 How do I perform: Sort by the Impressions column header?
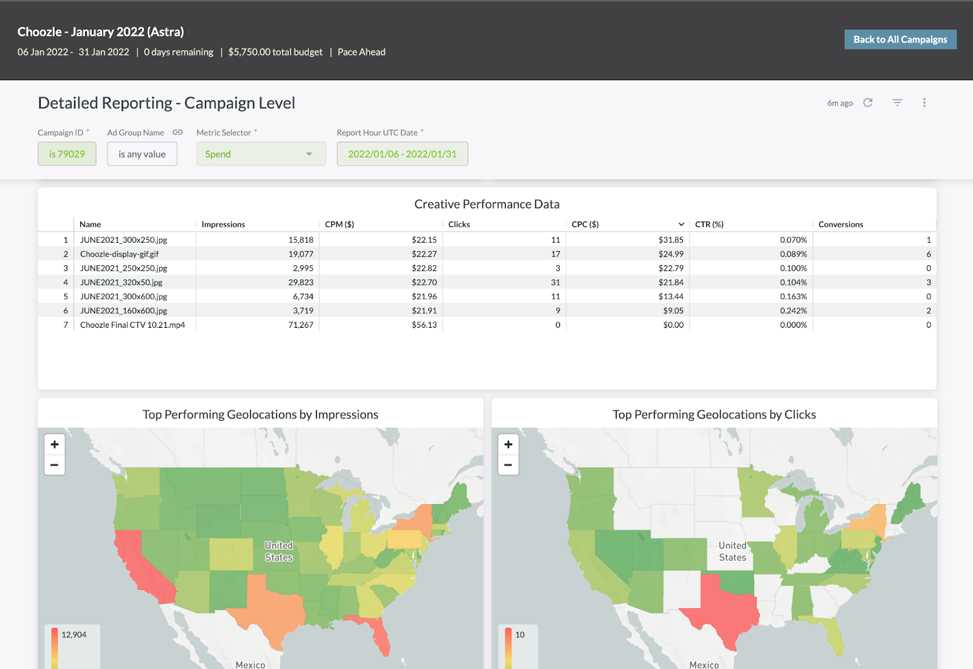[223, 224]
